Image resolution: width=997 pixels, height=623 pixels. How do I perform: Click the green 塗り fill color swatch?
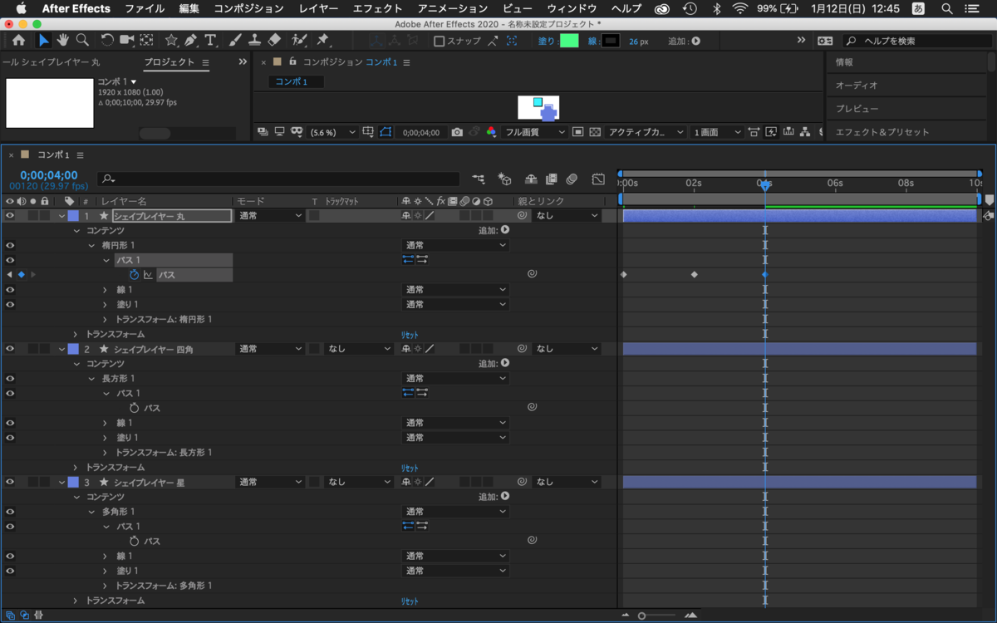tap(569, 41)
